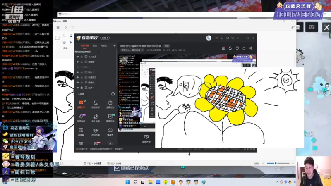Open the hamburger menu in the companion title bar
Image resolution: width=331 pixels, height=186 pixels.
click(237, 38)
